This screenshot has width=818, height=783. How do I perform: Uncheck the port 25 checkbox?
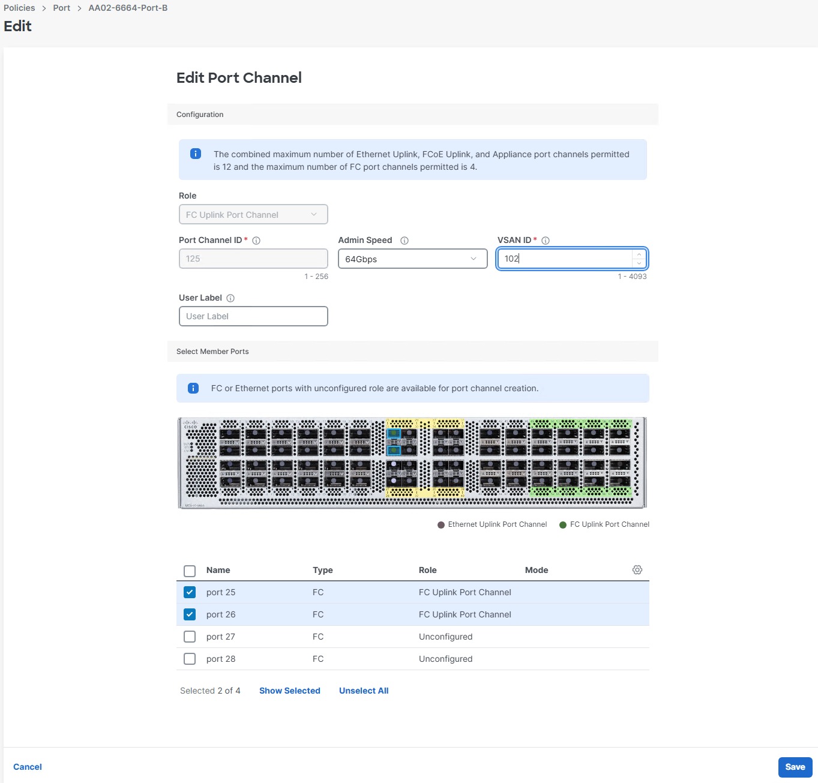pos(190,592)
